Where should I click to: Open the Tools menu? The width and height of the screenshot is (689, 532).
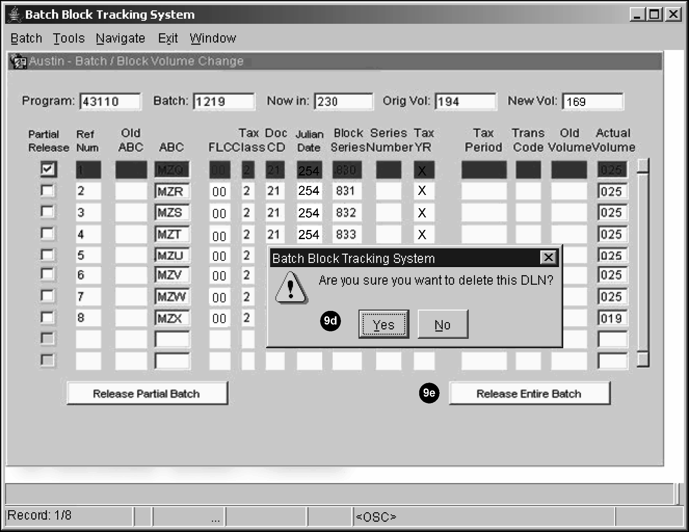point(69,38)
